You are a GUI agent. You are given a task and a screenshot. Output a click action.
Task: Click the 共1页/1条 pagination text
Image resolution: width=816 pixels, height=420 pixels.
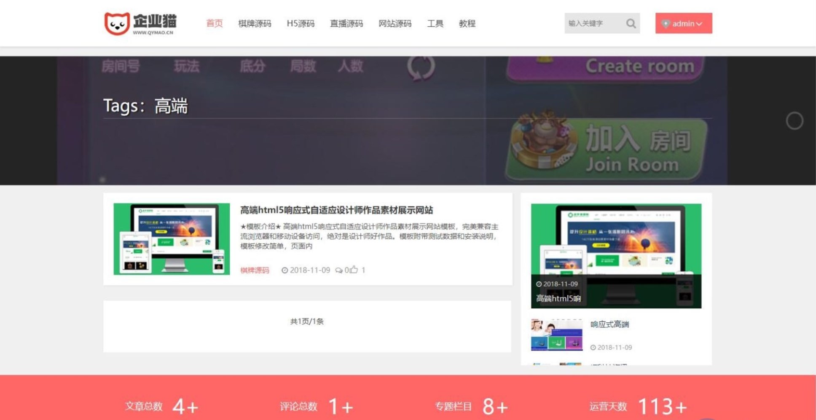click(307, 321)
